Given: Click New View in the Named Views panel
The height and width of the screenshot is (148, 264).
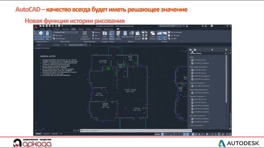Looking at the screenshot, I should [57, 35].
